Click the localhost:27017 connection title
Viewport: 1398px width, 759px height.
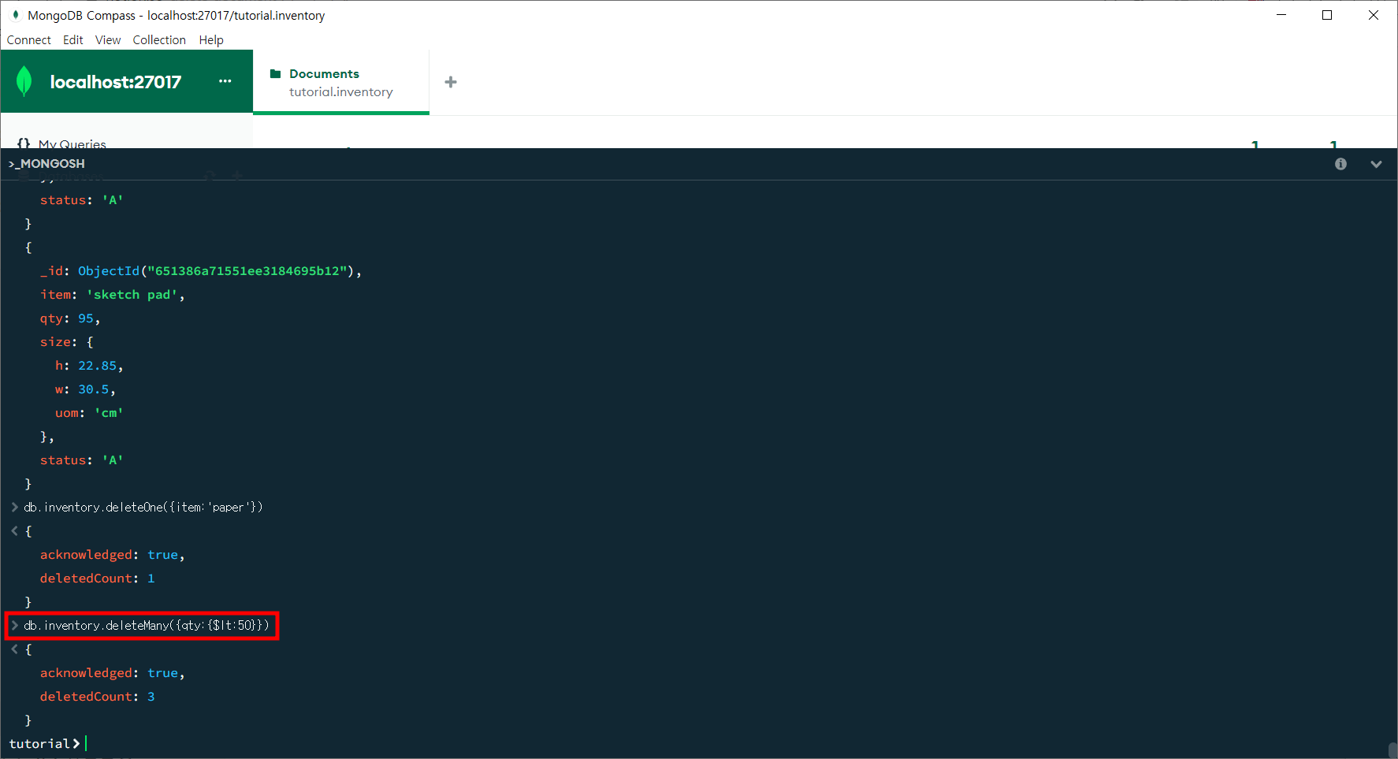point(116,82)
